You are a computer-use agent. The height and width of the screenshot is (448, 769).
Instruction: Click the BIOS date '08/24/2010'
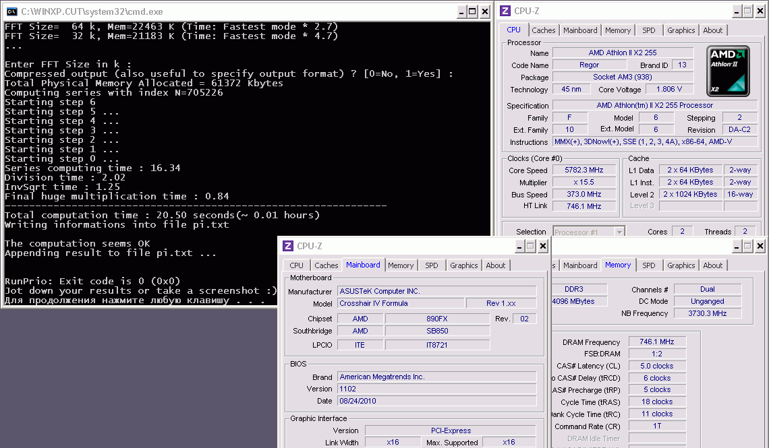pos(436,401)
